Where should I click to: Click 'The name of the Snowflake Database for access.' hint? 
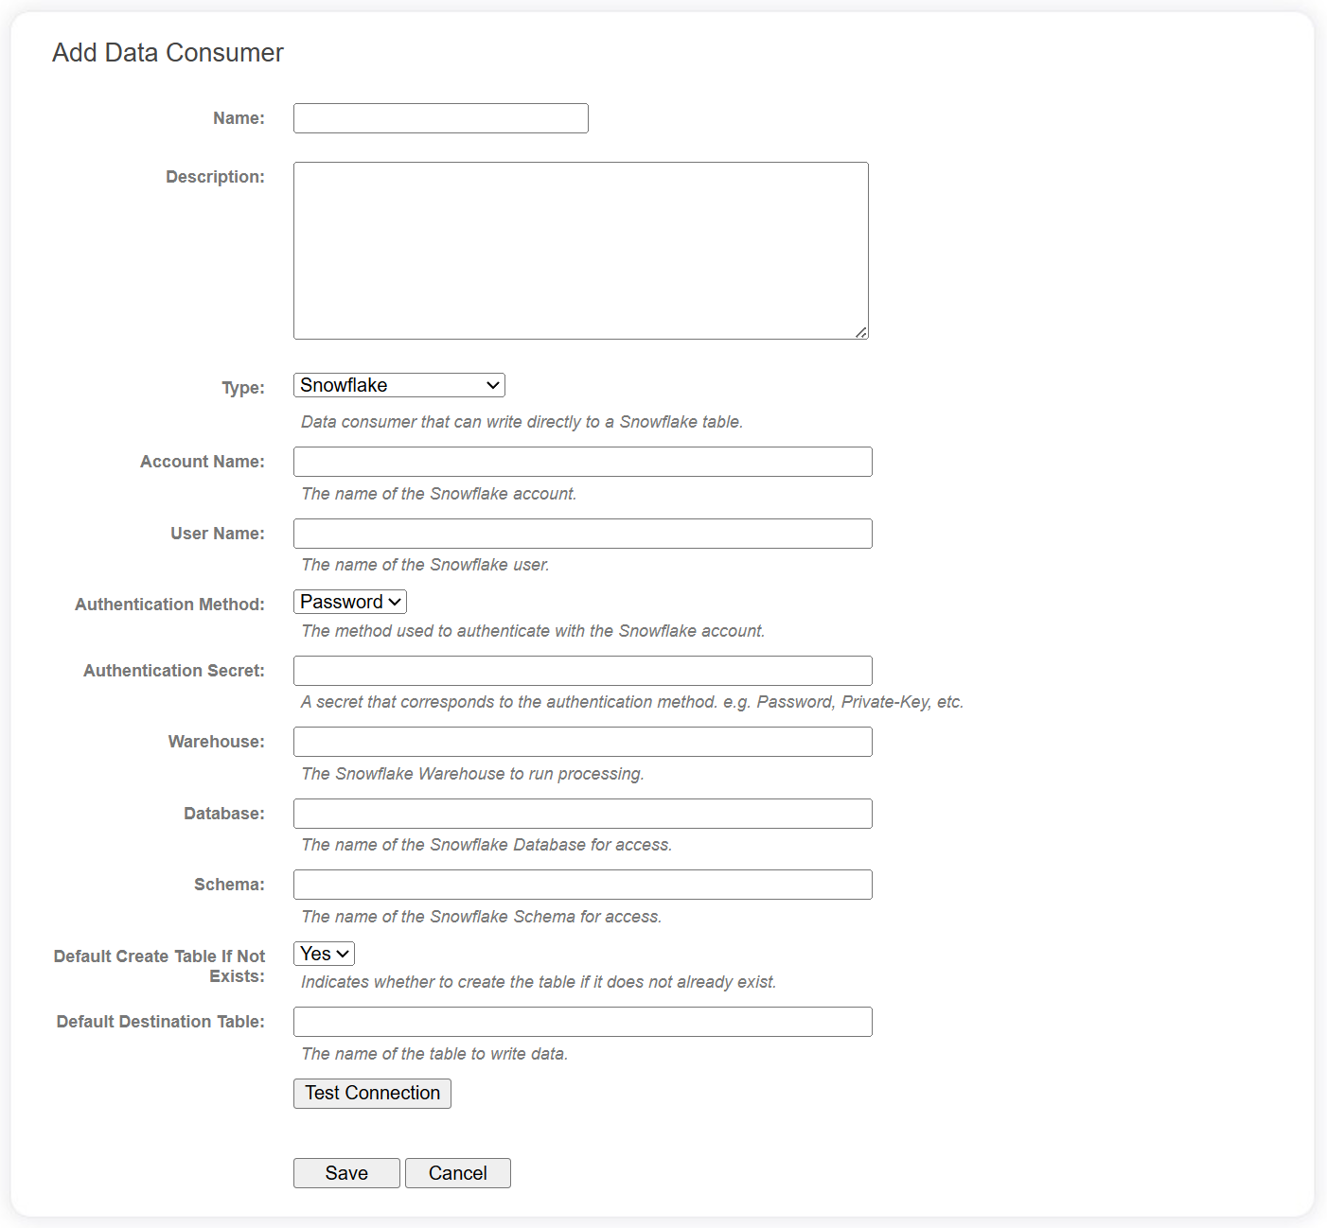(487, 845)
